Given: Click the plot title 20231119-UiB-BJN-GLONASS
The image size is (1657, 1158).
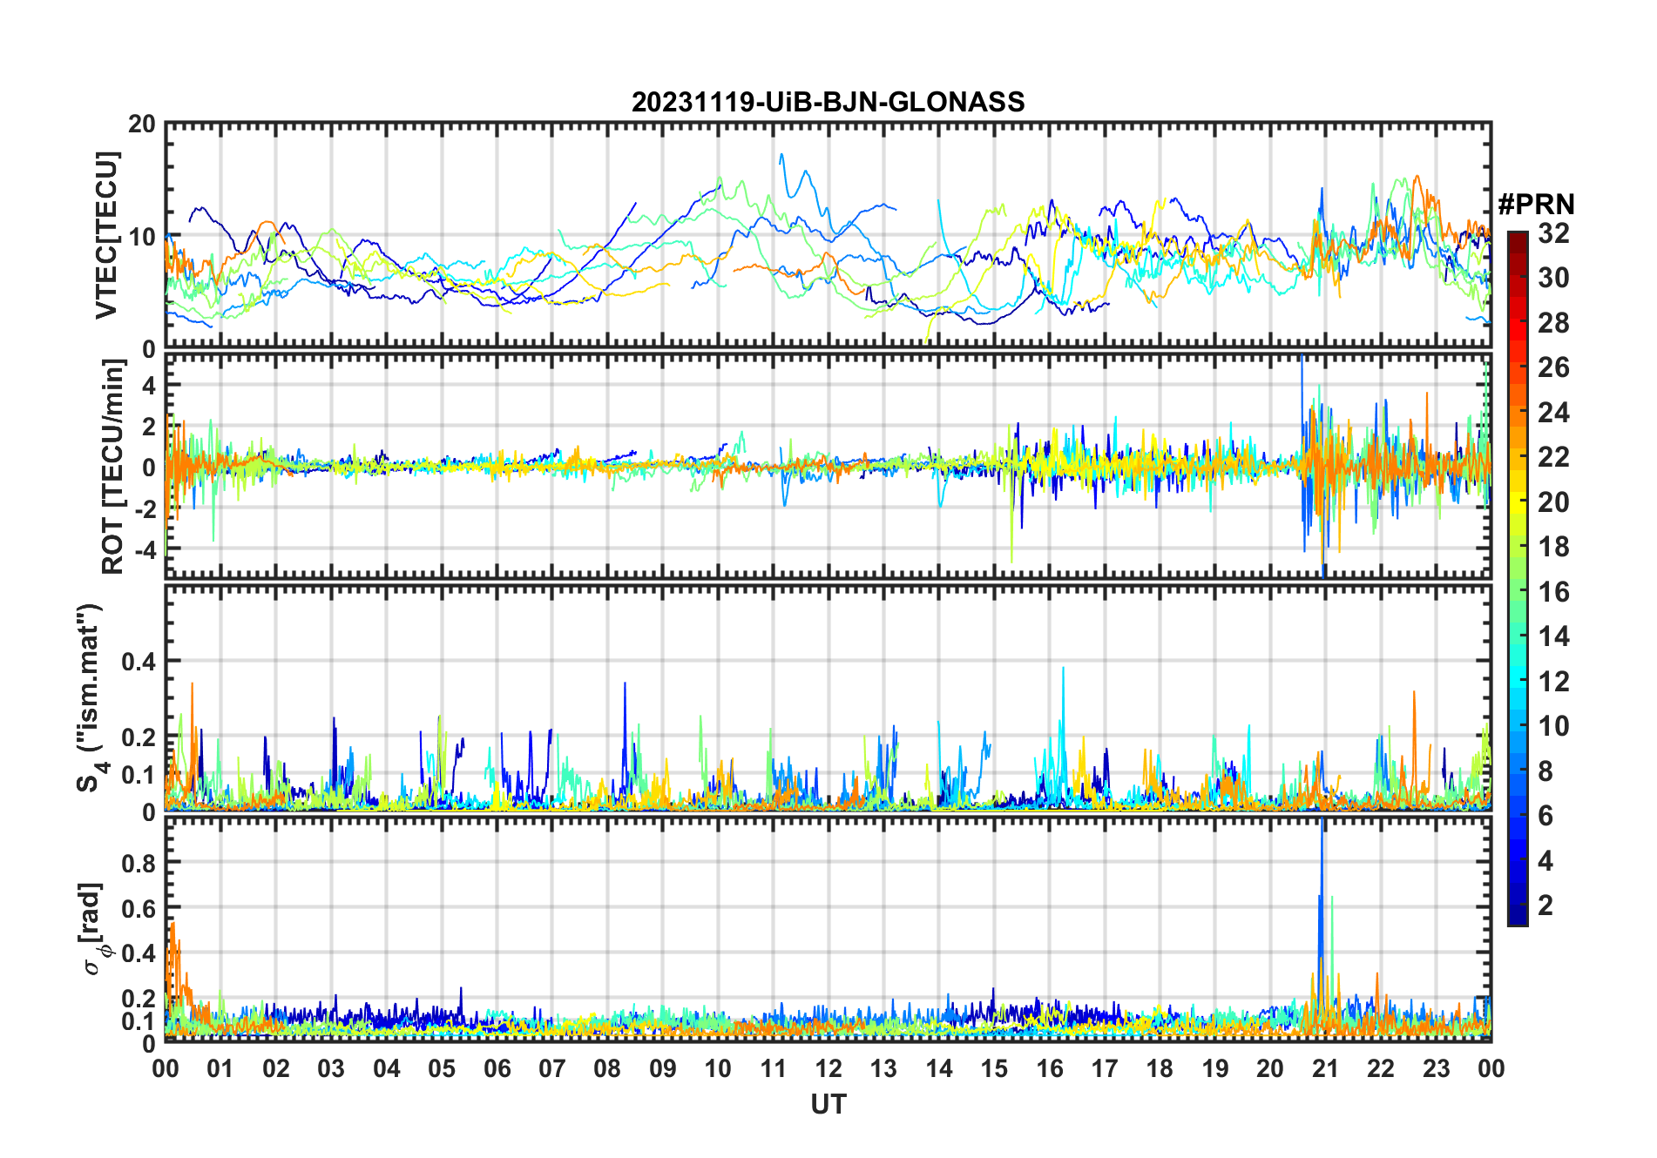Looking at the screenshot, I should pyautogui.click(x=828, y=102).
